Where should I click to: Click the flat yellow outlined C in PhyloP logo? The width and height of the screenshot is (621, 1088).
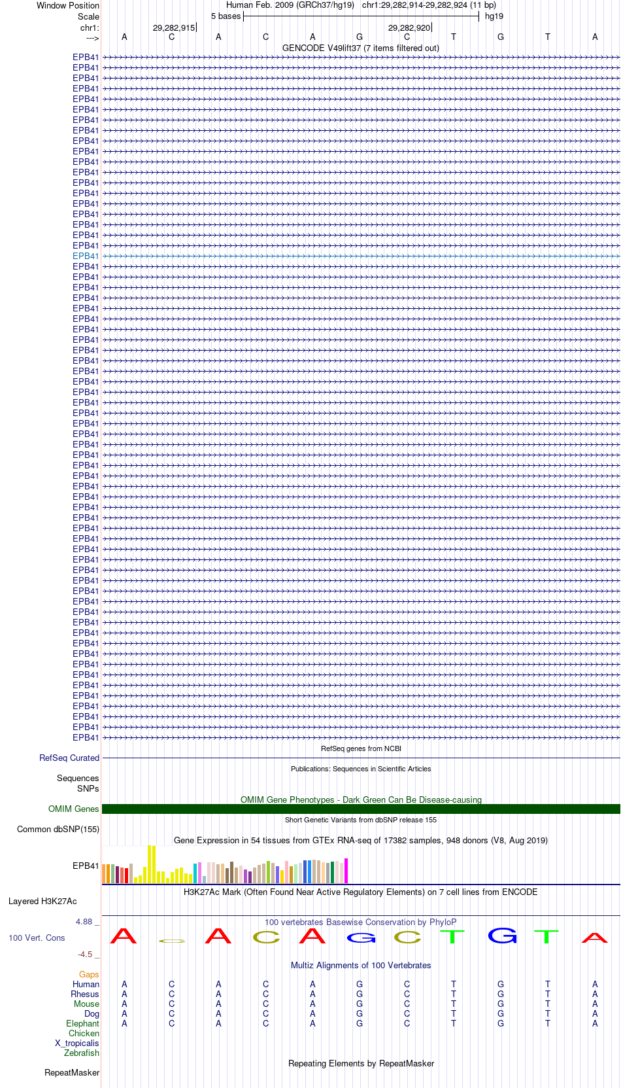tap(172, 941)
